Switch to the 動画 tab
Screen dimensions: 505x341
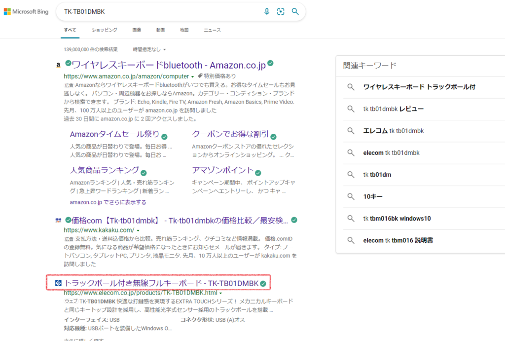pos(160,30)
